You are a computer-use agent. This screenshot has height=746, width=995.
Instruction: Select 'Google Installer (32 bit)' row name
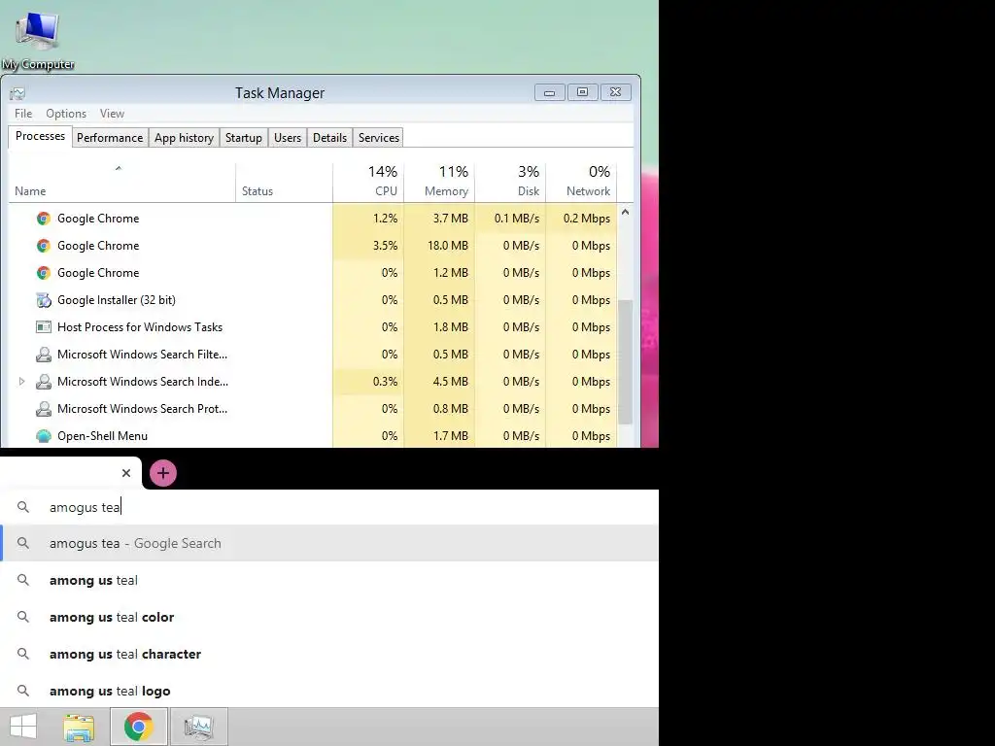point(117,300)
